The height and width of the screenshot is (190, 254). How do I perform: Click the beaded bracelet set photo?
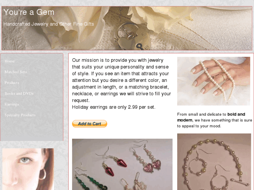pos(214,162)
